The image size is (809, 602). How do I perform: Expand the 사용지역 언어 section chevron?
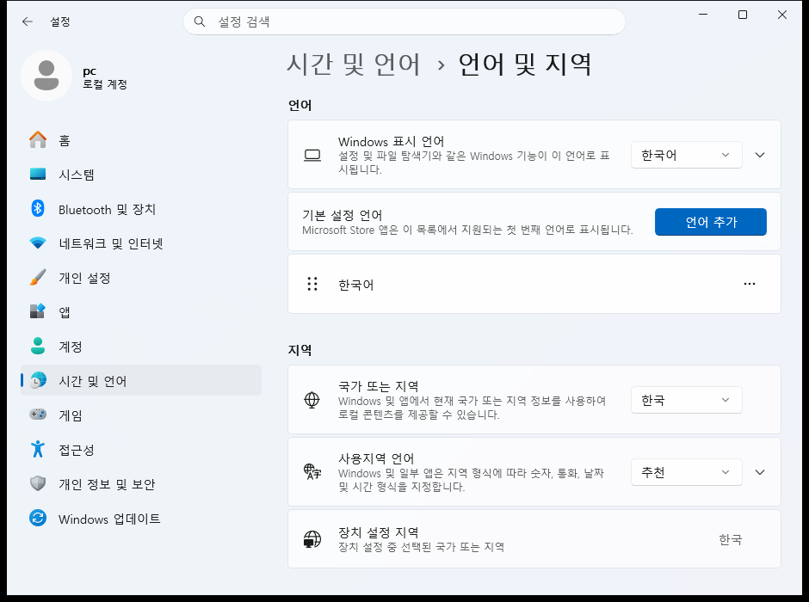pos(760,472)
